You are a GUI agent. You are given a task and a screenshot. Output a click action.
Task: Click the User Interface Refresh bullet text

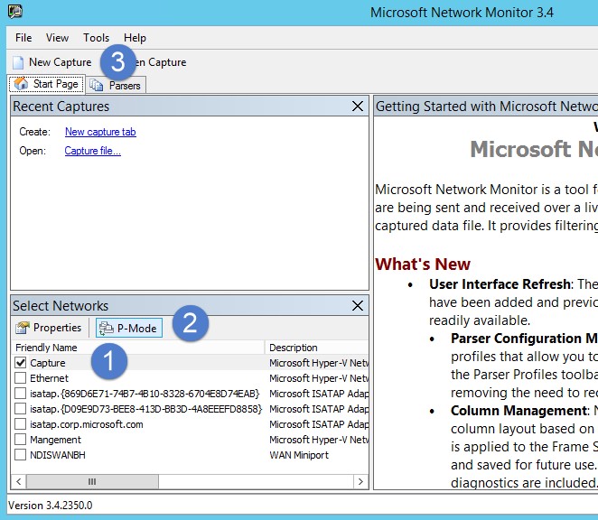tap(500, 284)
